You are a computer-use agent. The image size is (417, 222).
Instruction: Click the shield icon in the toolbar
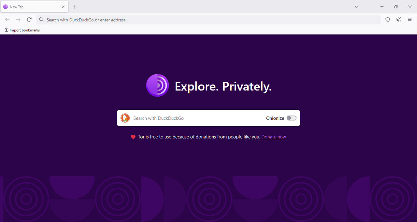tap(387, 20)
